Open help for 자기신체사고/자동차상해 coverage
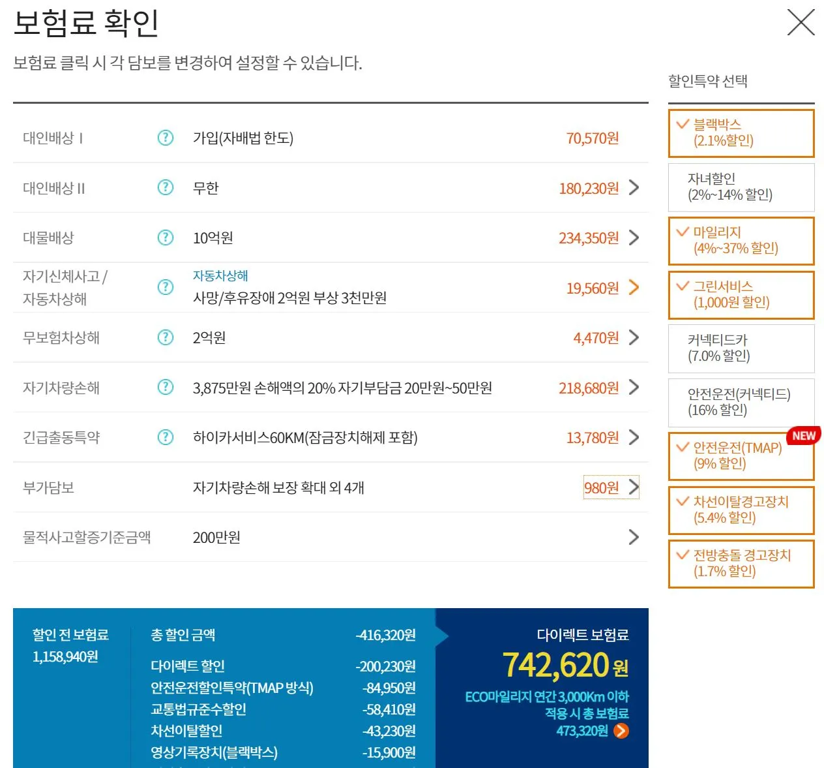Image resolution: width=824 pixels, height=768 pixels. click(x=165, y=287)
